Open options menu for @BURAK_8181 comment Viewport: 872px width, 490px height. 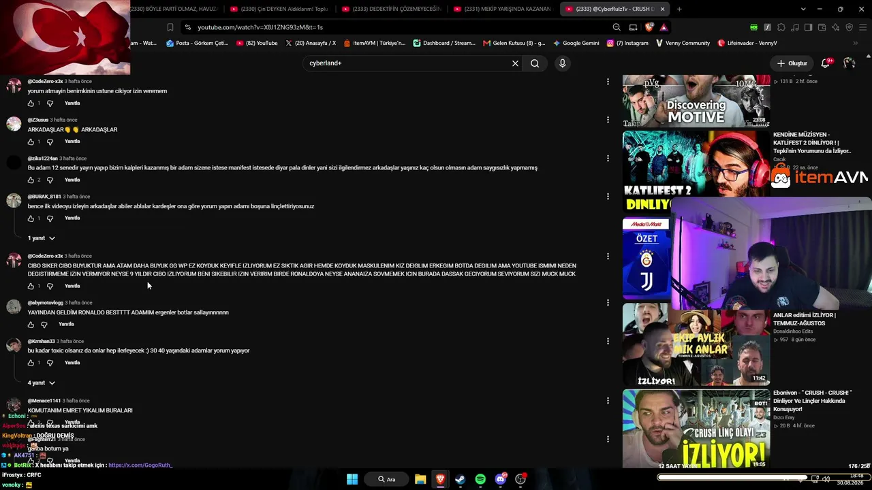point(608,197)
